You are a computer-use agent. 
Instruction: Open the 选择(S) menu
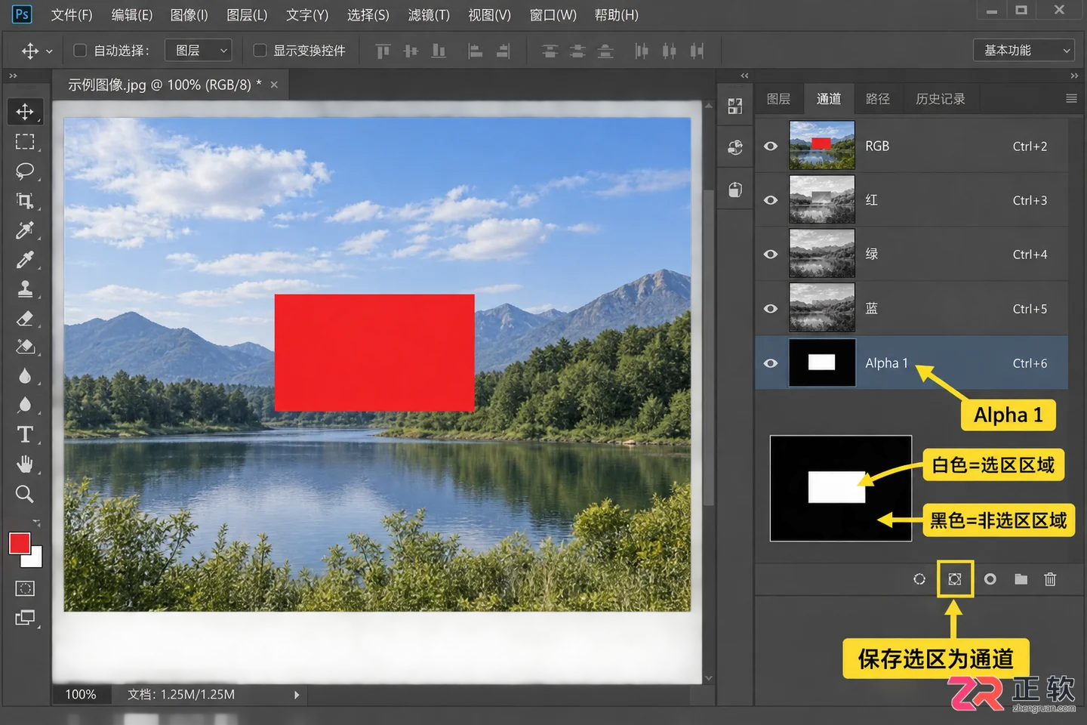pos(368,15)
